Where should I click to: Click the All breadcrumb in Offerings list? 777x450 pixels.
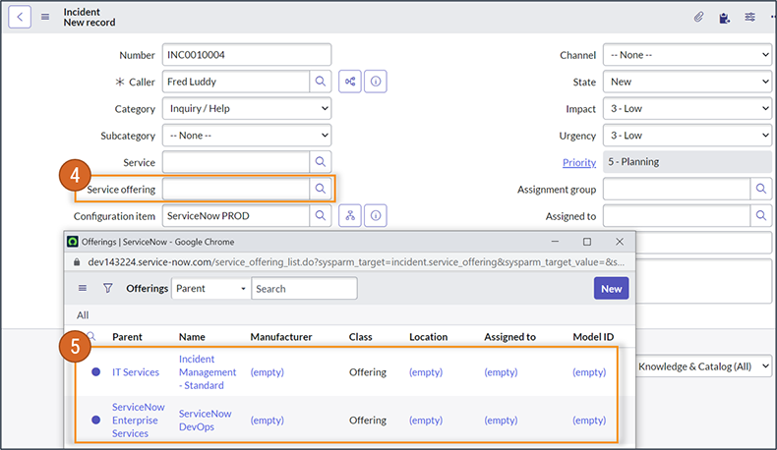83,315
